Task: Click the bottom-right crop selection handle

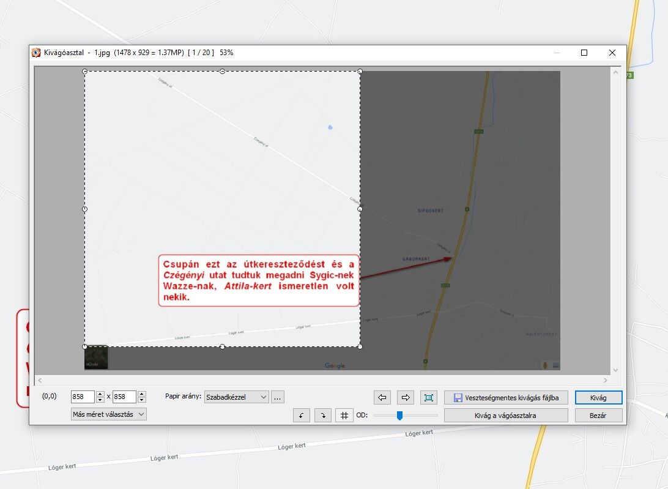Action: pyautogui.click(x=360, y=346)
